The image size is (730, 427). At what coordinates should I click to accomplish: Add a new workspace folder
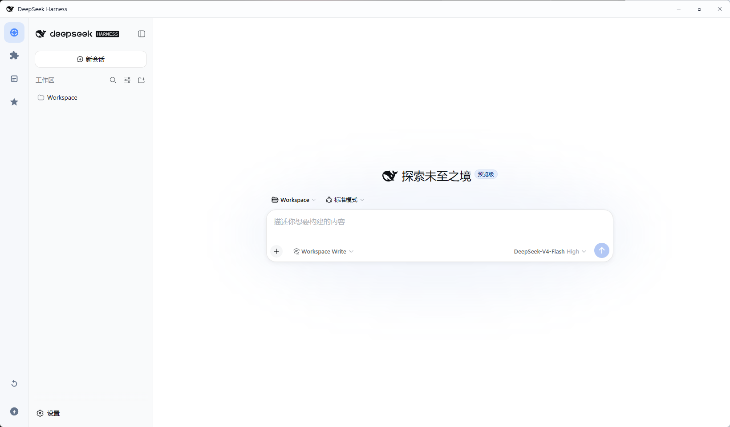(142, 80)
